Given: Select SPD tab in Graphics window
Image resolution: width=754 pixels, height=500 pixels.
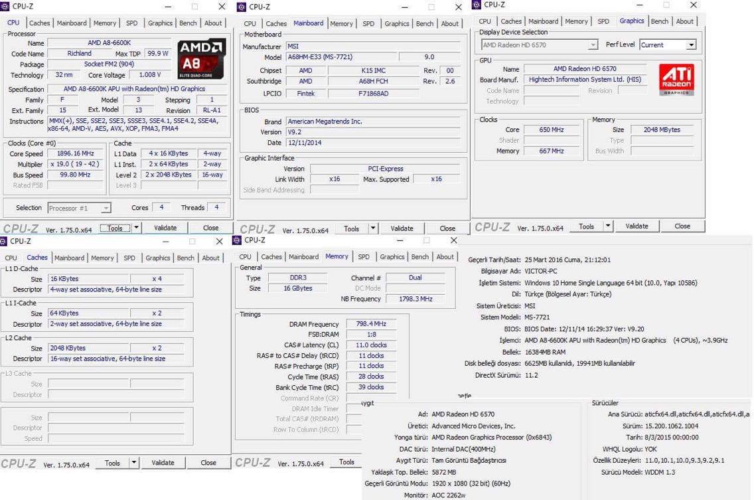Looking at the screenshot, I should point(603,22).
